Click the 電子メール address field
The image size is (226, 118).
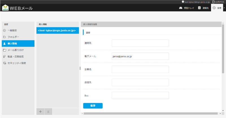coord(140,56)
